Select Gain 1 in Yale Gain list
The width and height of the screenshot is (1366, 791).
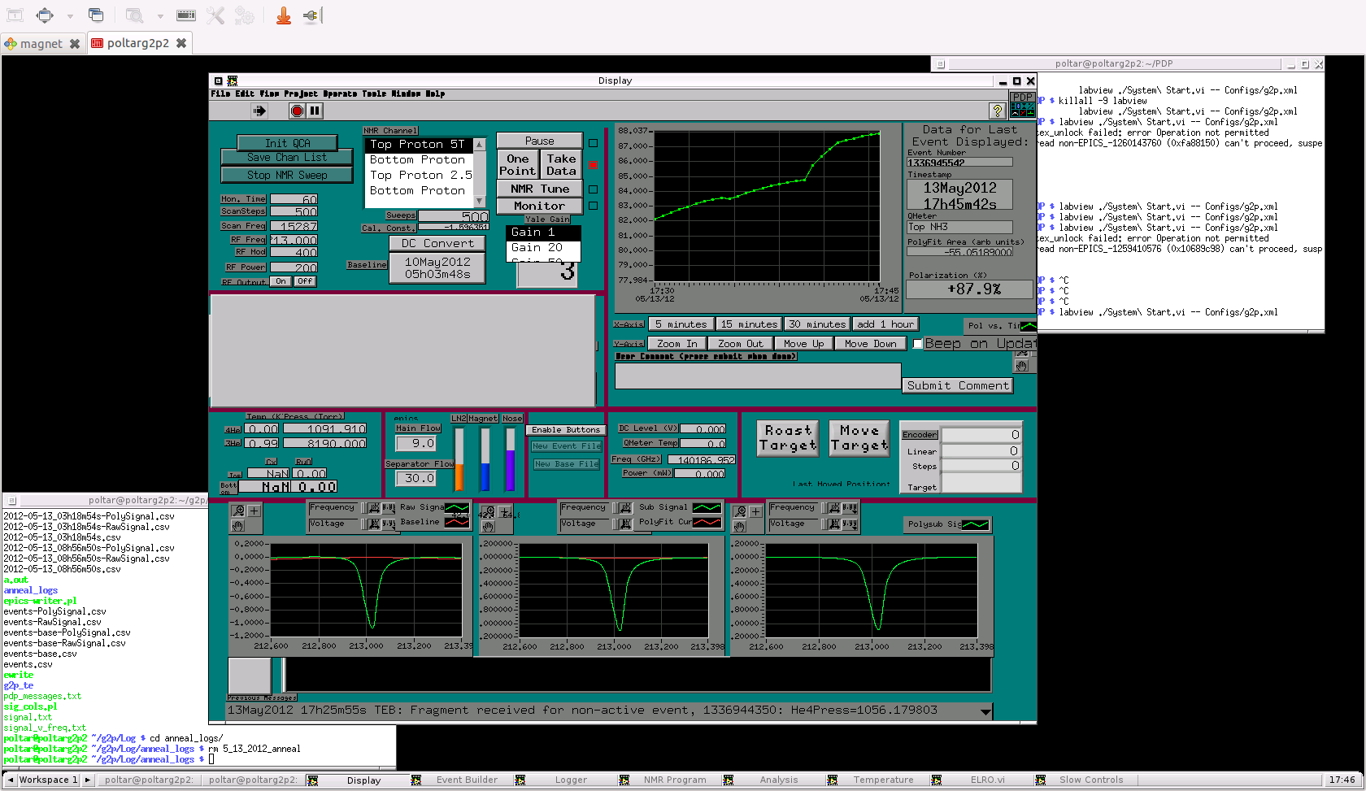click(543, 233)
